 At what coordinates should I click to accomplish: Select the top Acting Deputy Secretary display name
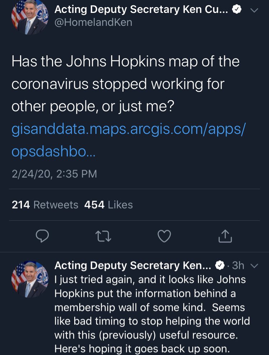pos(141,10)
